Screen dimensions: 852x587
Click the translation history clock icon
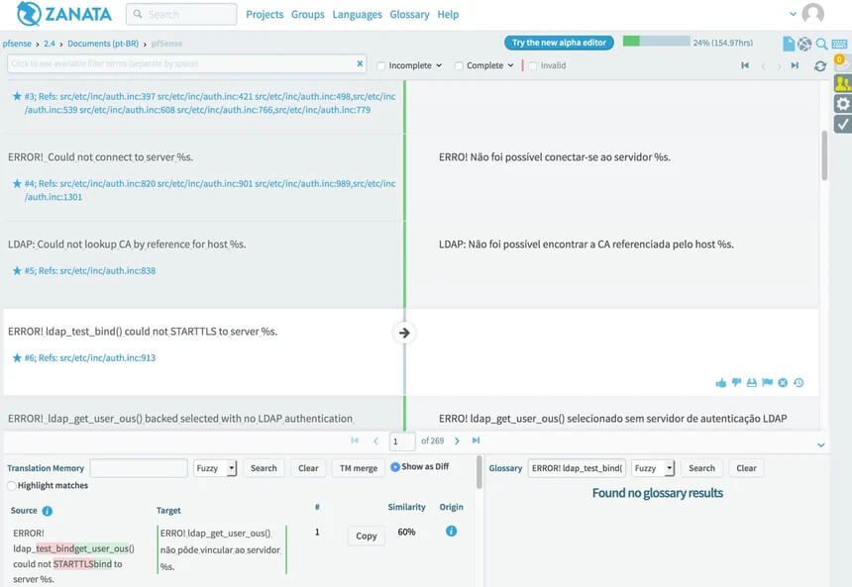[x=799, y=383]
